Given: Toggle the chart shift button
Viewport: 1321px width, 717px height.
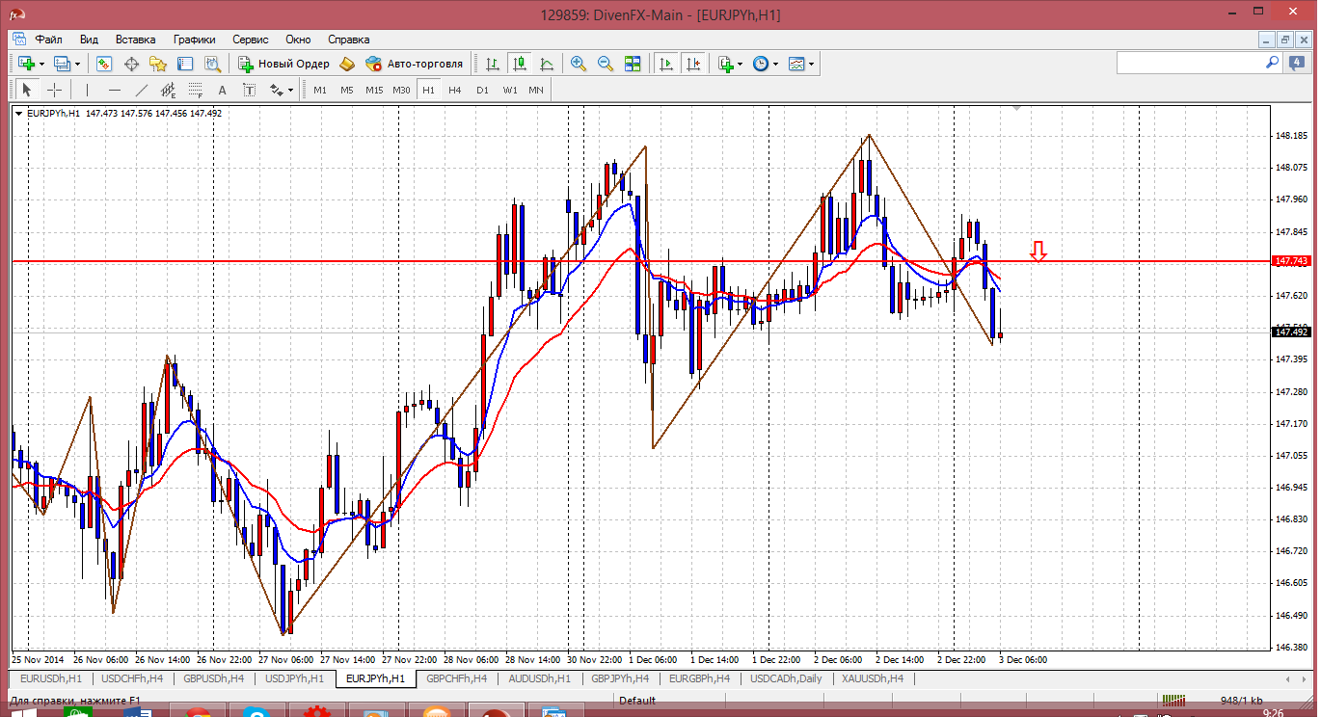Looking at the screenshot, I should pyautogui.click(x=693, y=64).
